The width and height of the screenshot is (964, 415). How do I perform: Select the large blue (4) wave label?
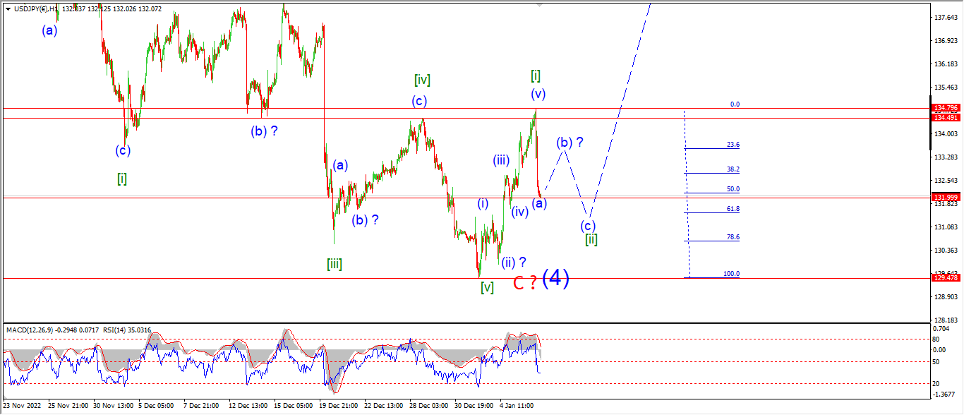pos(555,278)
